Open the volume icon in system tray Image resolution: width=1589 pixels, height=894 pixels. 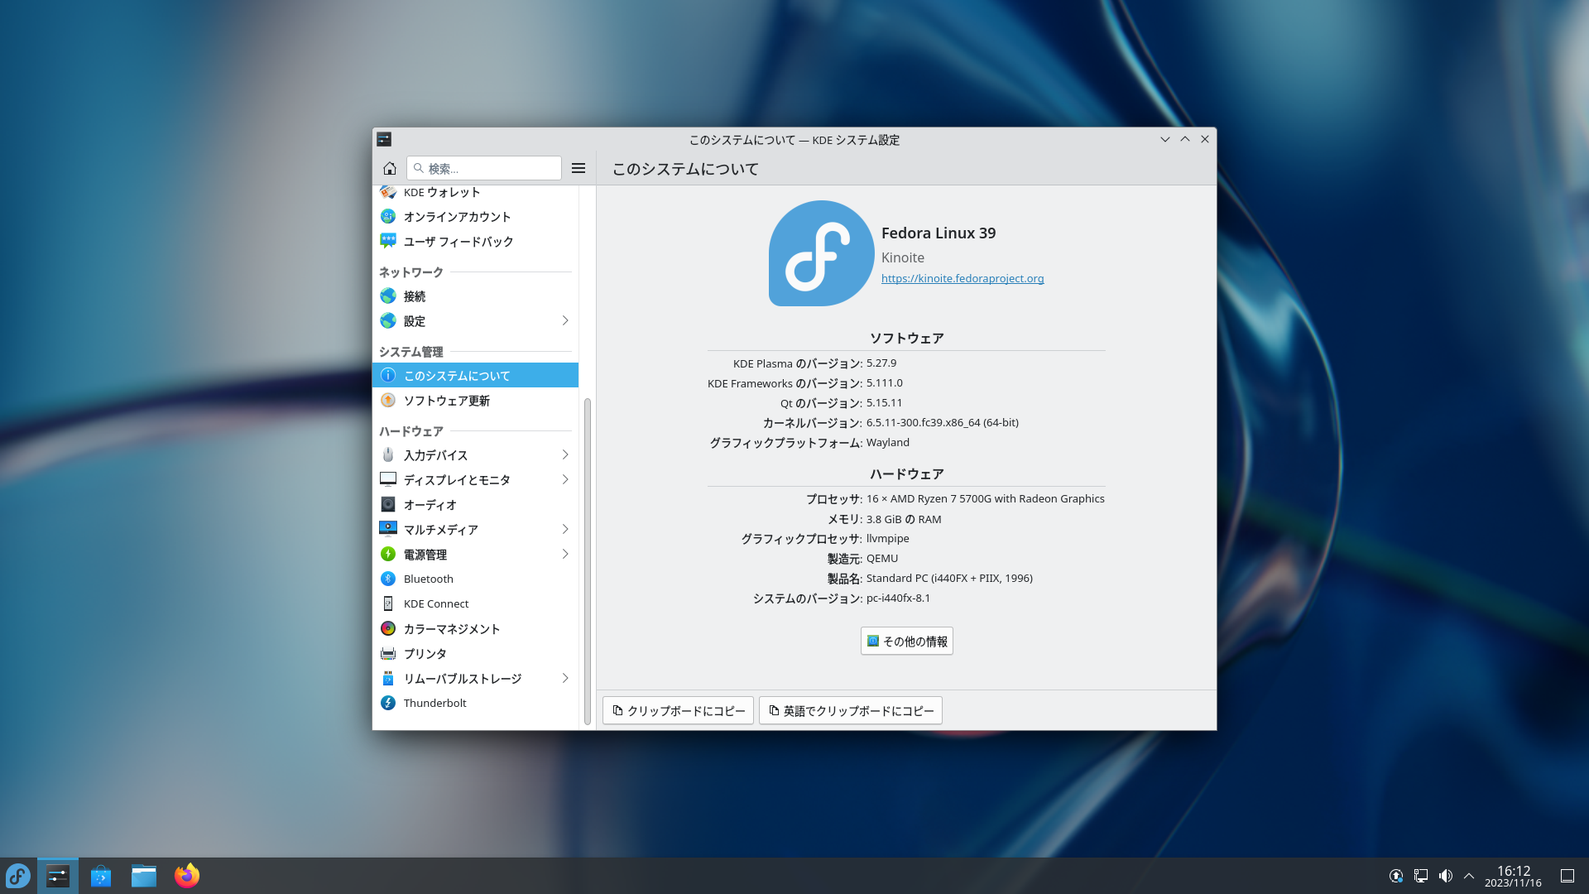pos(1445,876)
